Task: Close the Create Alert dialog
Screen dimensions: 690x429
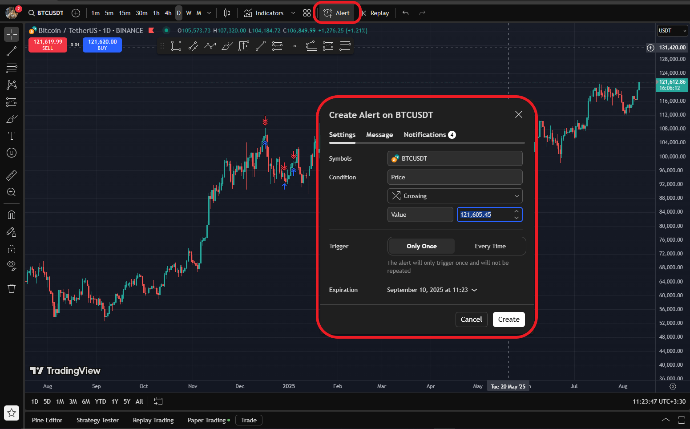Action: coord(519,114)
